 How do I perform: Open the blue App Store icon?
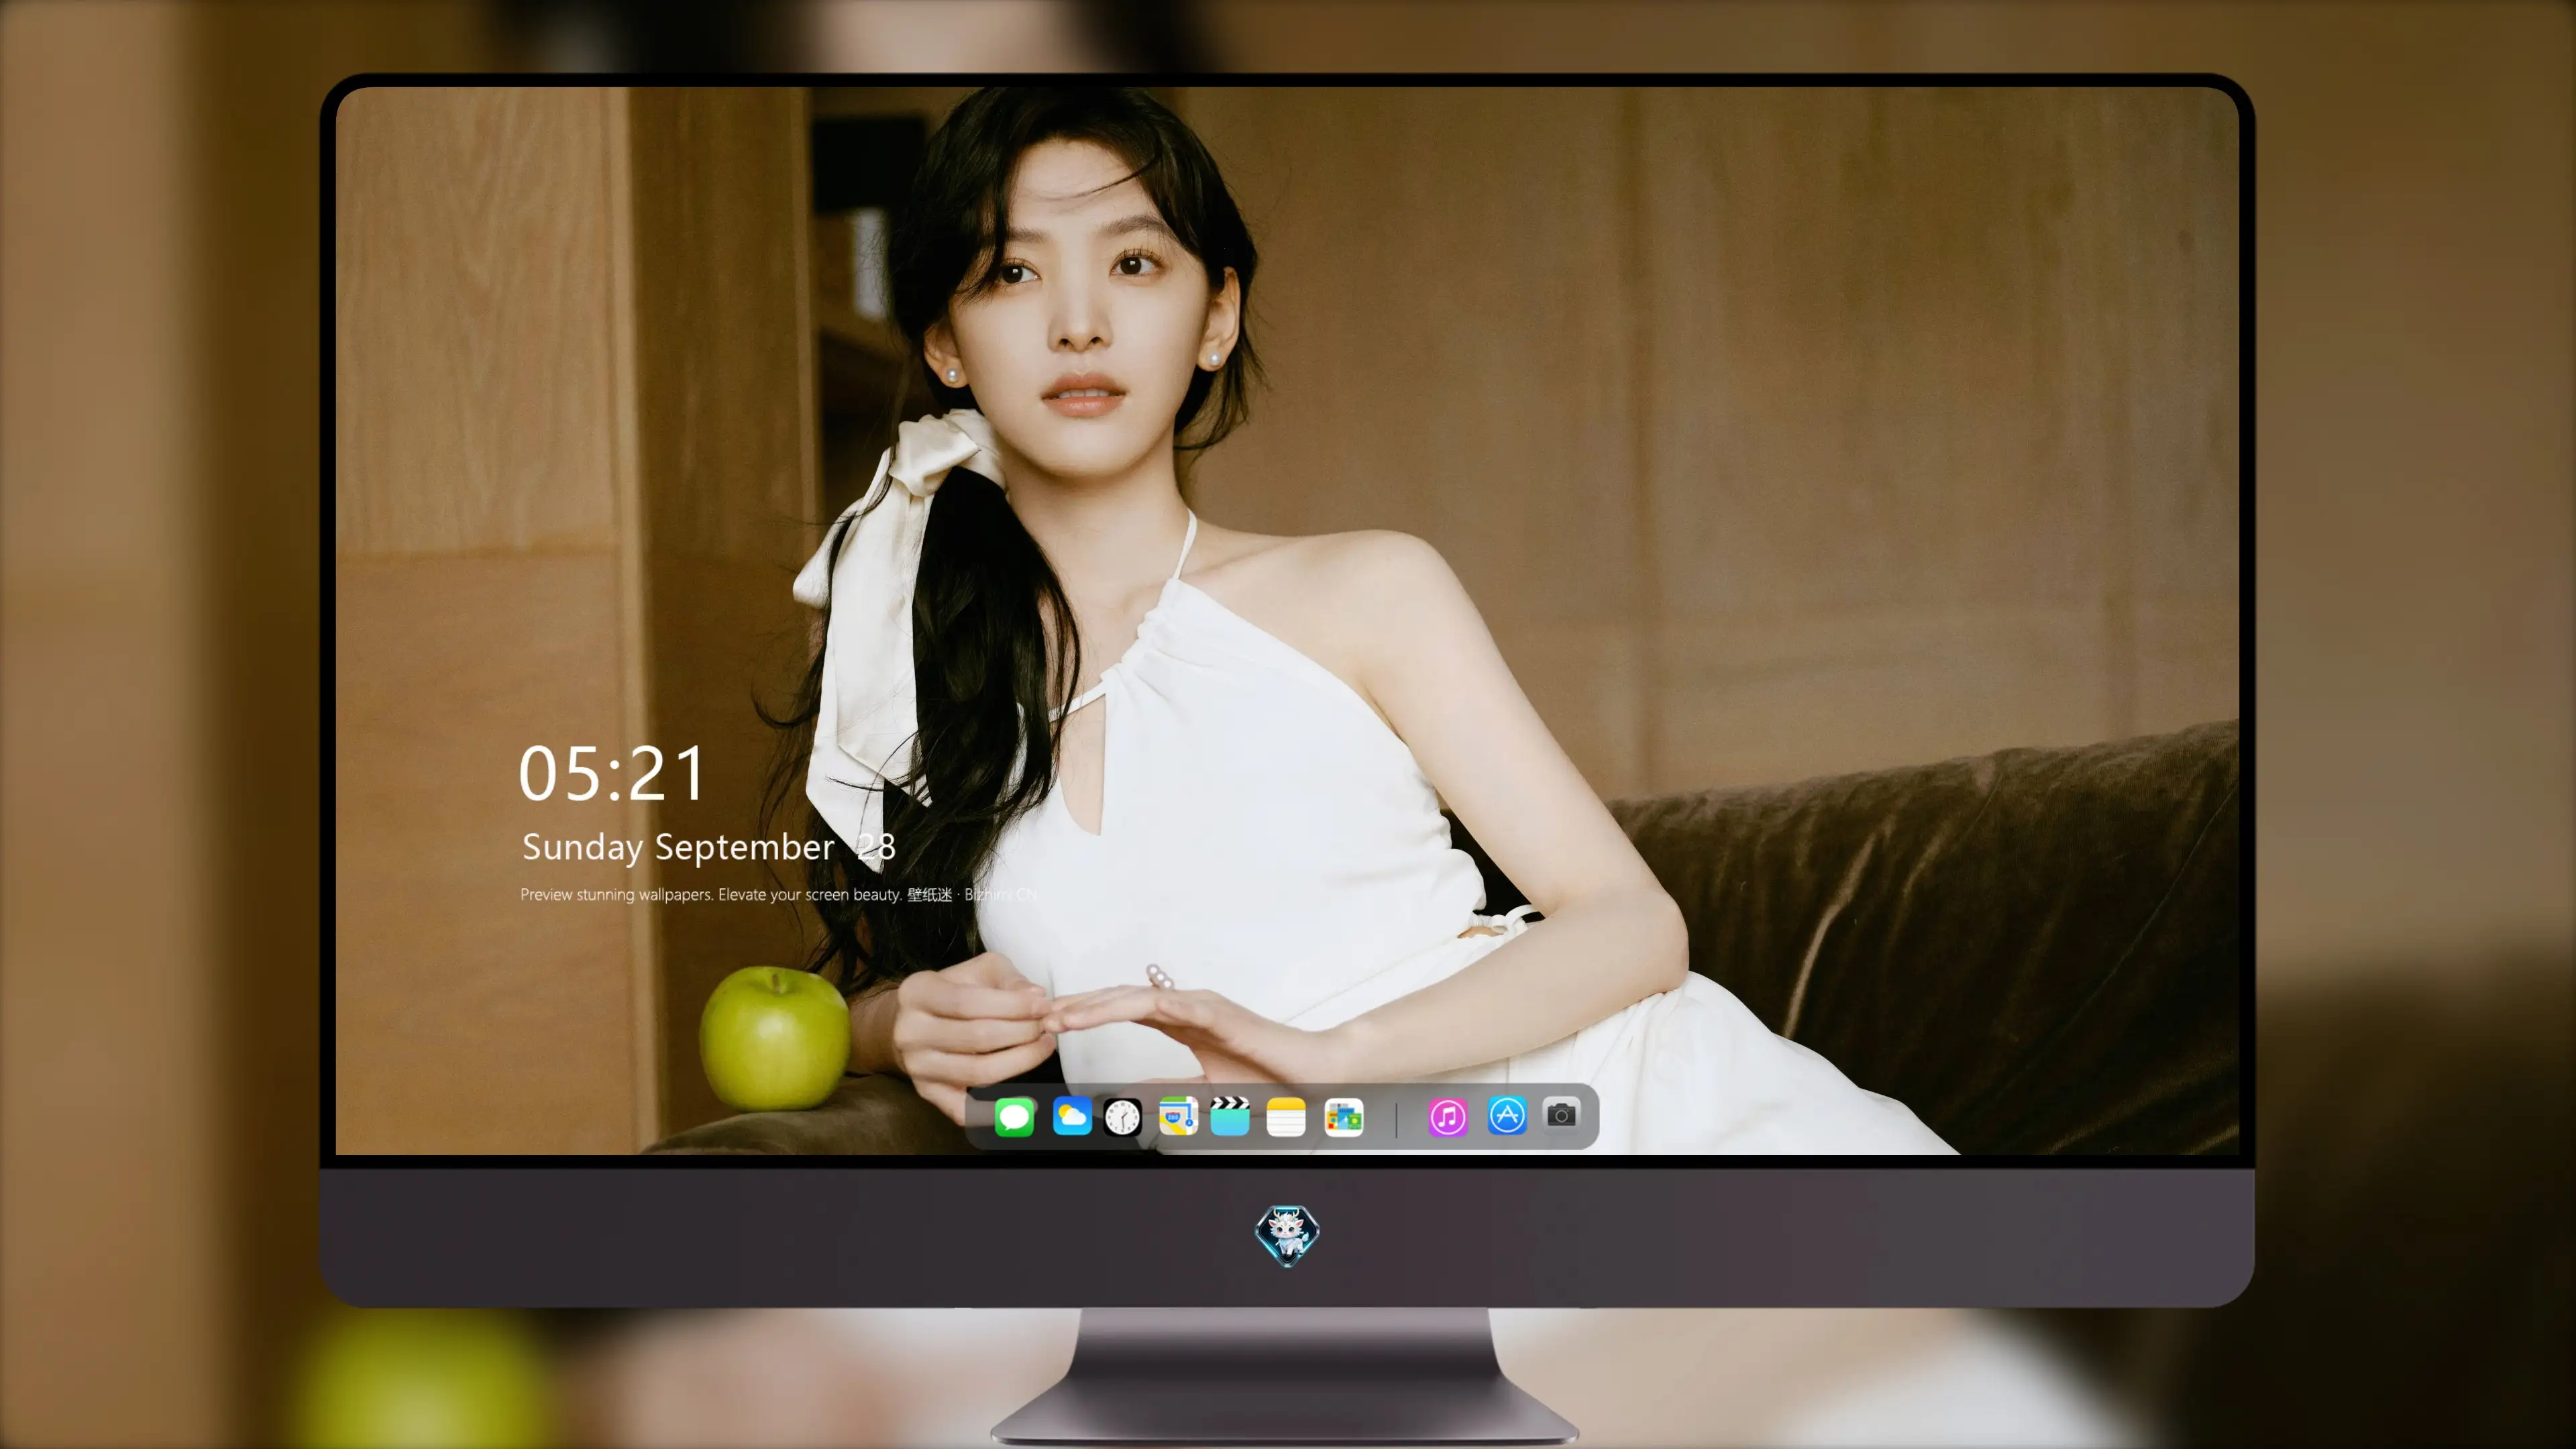[1507, 1115]
